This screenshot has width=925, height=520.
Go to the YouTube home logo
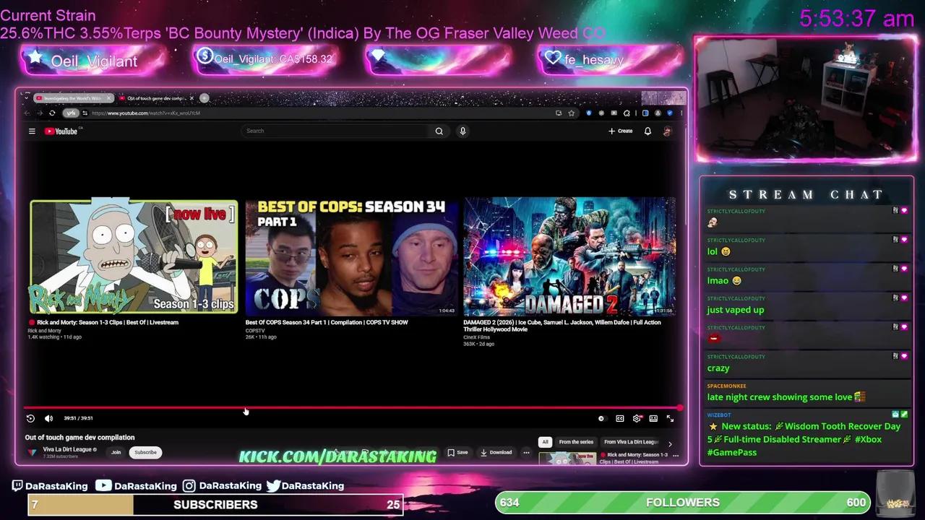click(x=61, y=131)
